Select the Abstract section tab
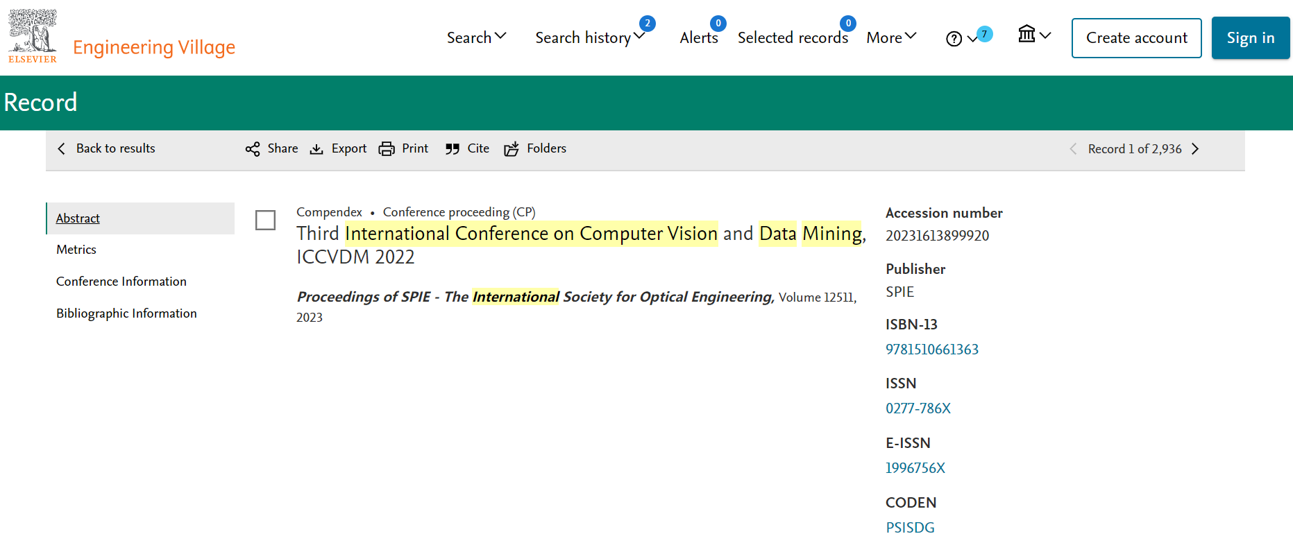Image resolution: width=1293 pixels, height=543 pixels. [140, 218]
